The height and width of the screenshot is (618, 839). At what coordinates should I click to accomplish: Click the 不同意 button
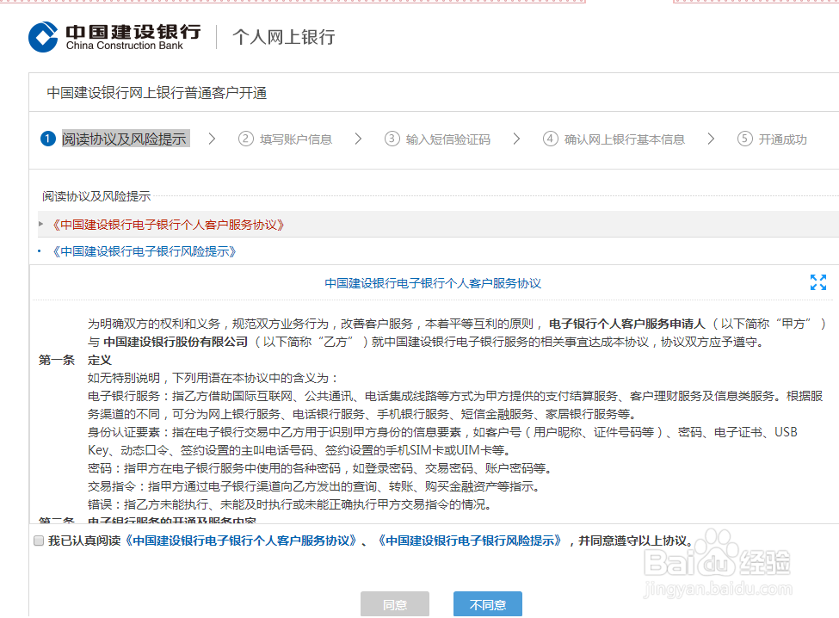[x=487, y=604]
